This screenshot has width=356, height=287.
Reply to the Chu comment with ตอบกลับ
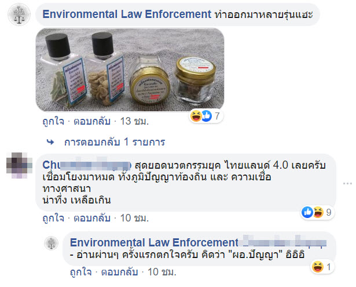(x=92, y=218)
